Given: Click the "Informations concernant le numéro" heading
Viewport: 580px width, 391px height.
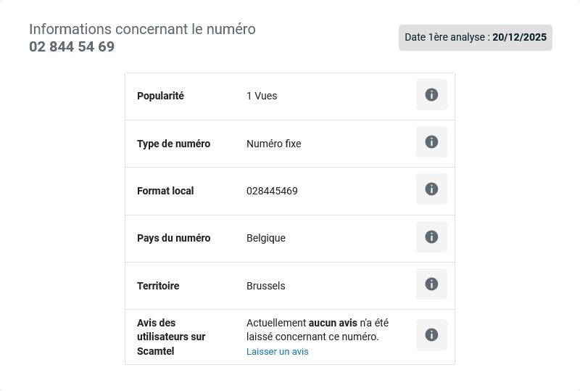Looking at the screenshot, I should click(x=142, y=29).
